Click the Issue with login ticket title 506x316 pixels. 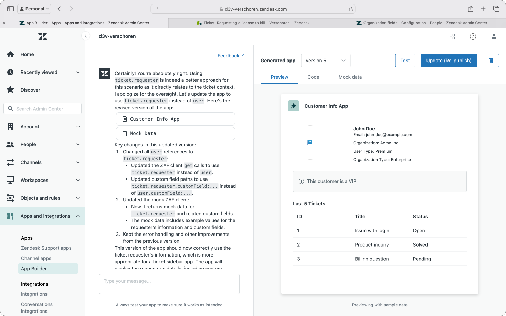tap(372, 231)
